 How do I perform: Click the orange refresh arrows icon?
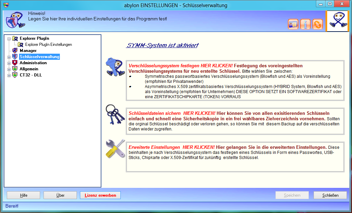coord(317,24)
